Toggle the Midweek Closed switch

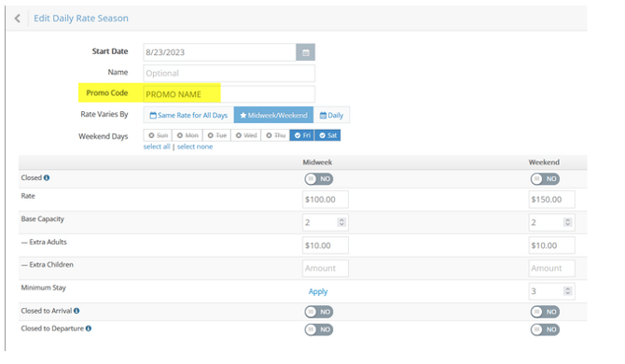click(318, 179)
